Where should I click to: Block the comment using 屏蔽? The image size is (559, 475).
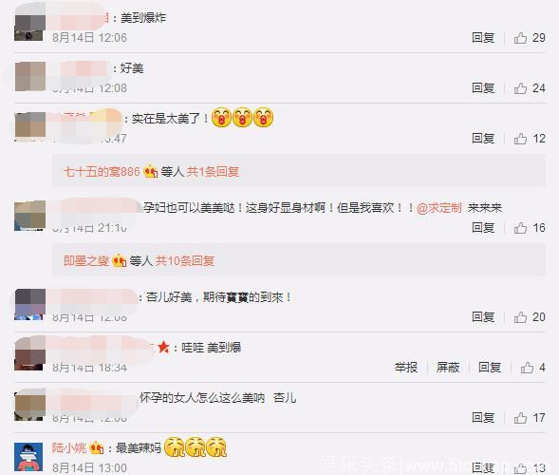pos(448,368)
